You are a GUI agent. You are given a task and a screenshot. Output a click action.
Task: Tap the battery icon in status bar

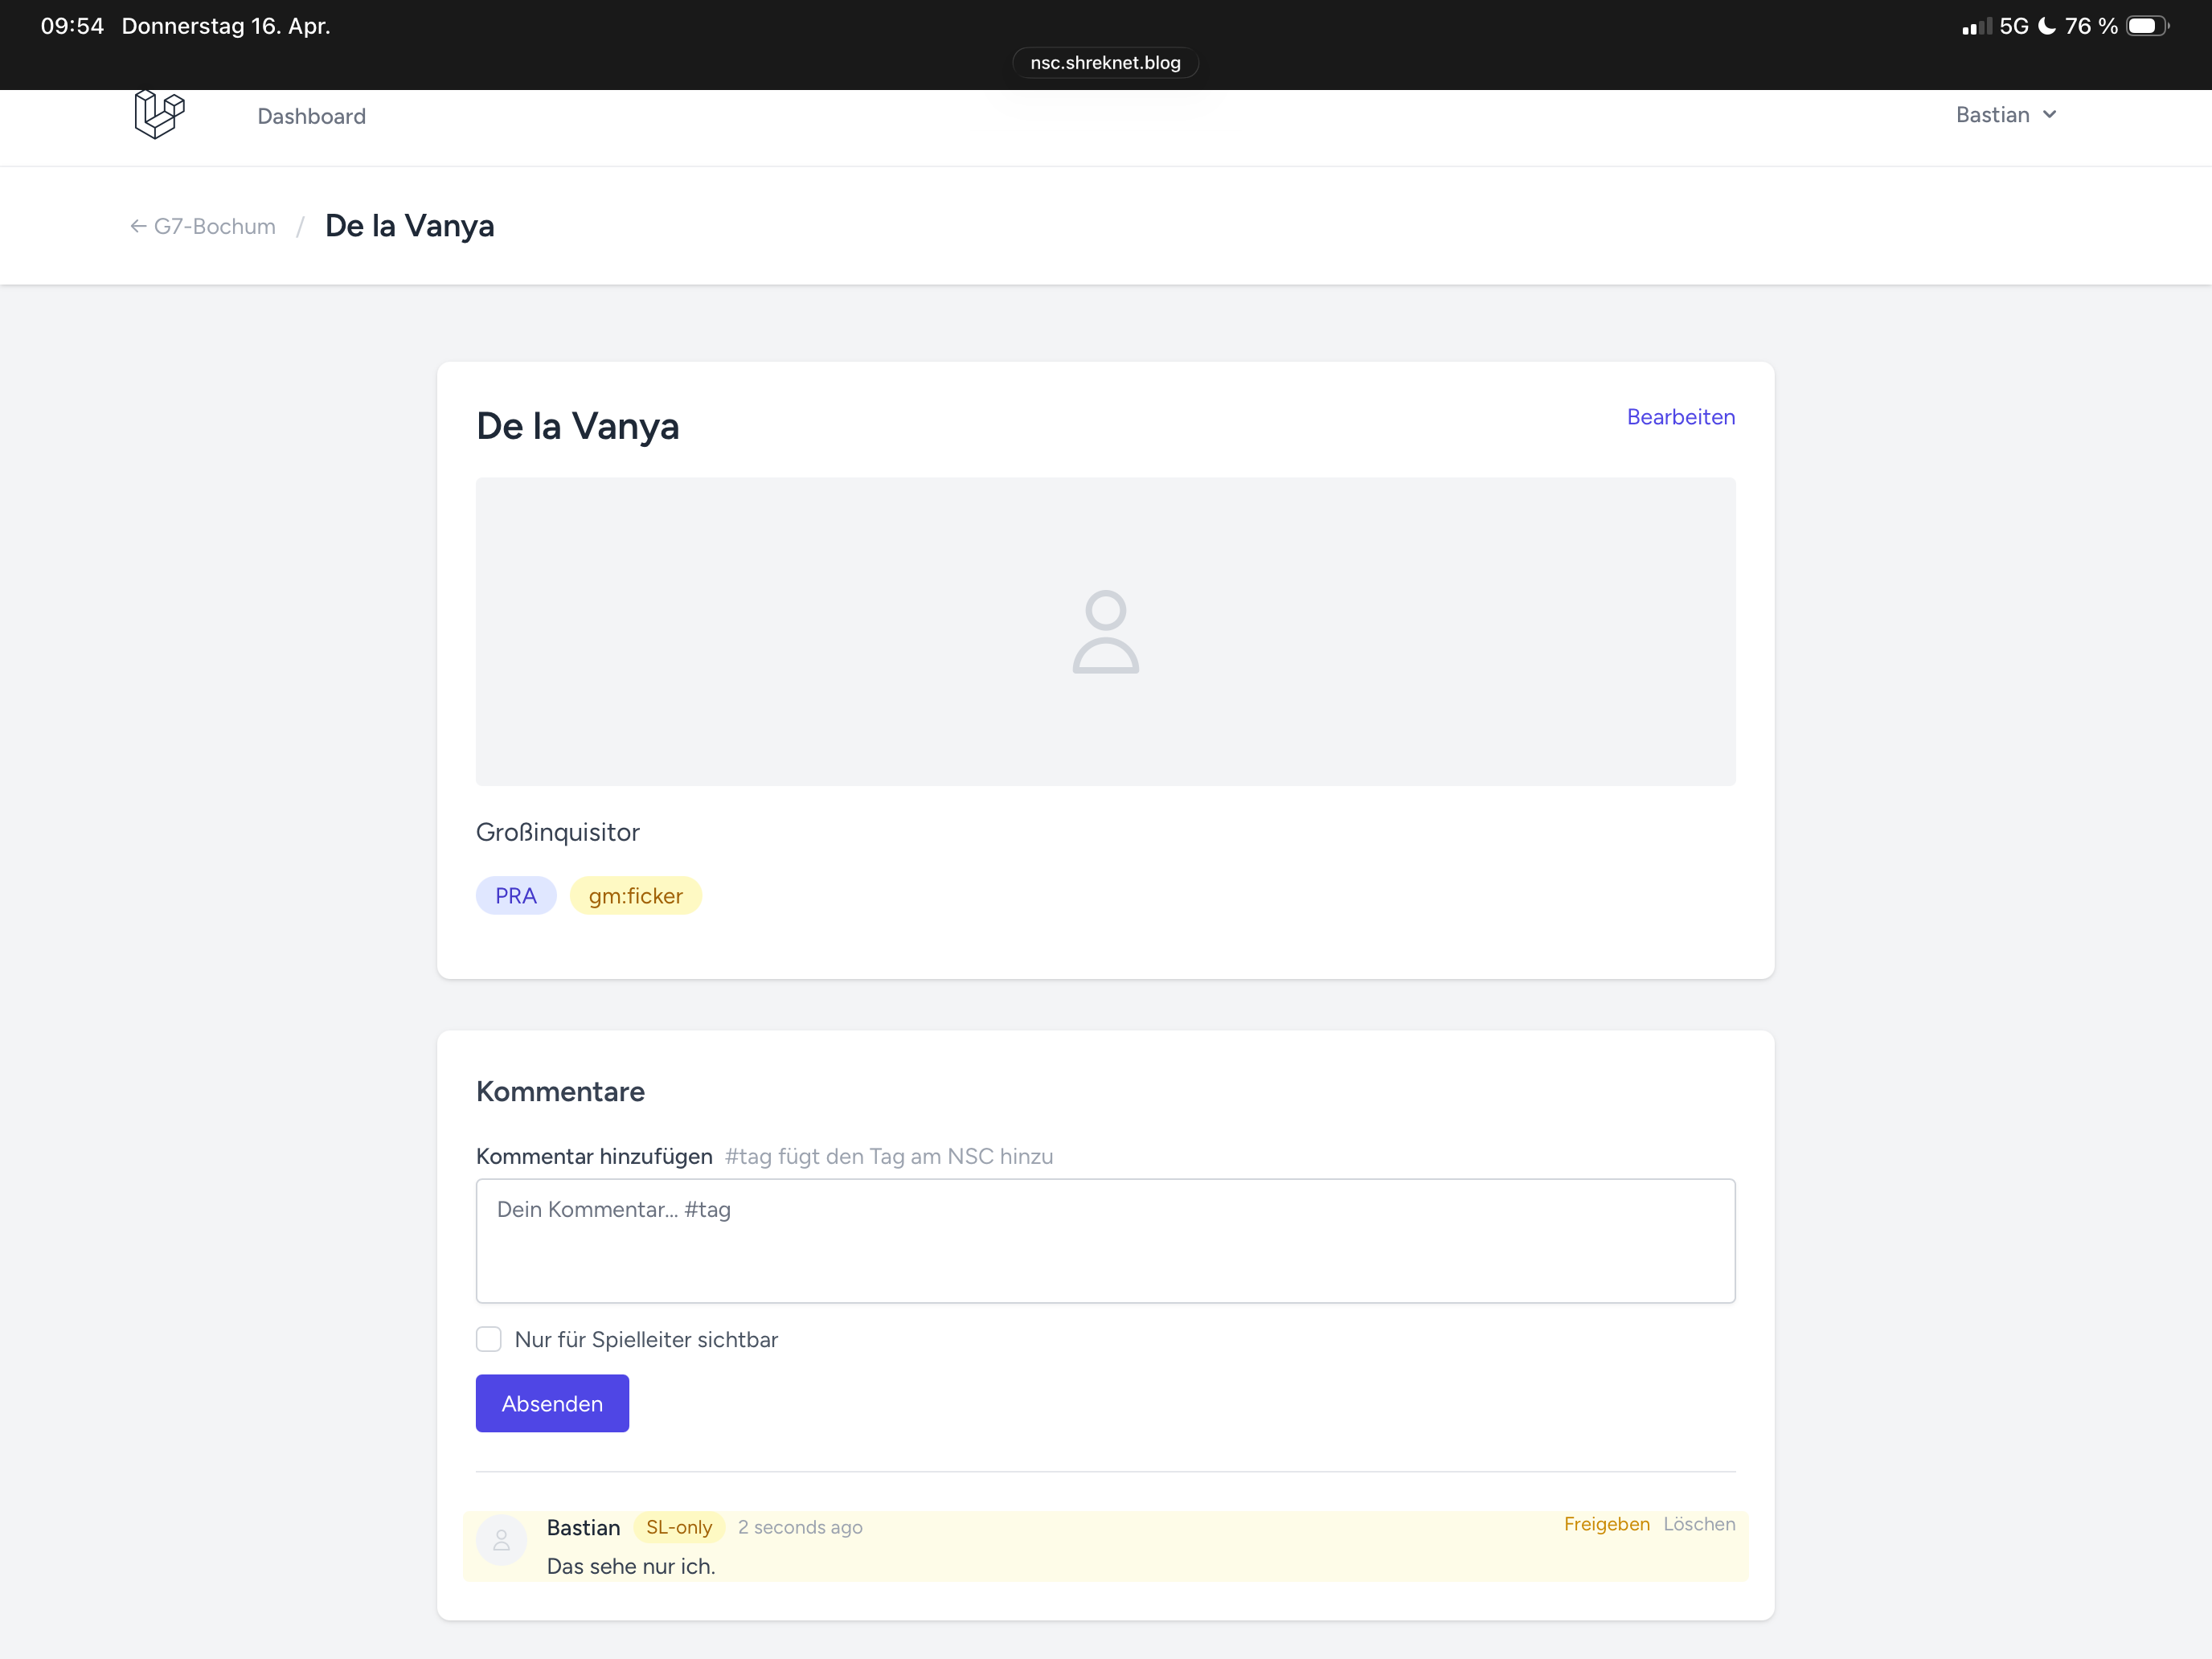pyautogui.click(x=2146, y=26)
